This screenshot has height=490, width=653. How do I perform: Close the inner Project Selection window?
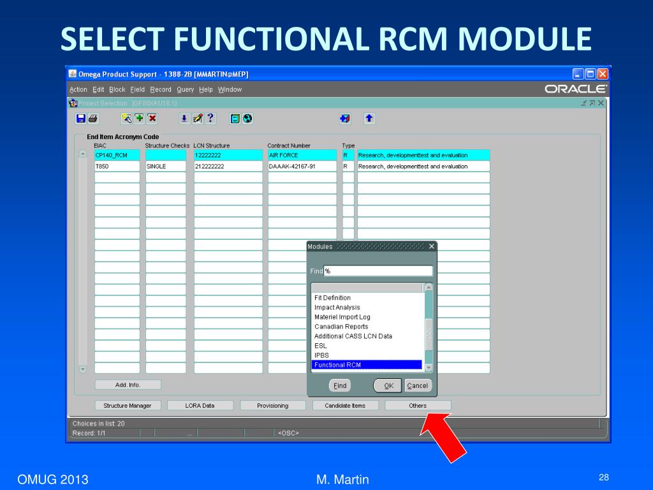(601, 103)
